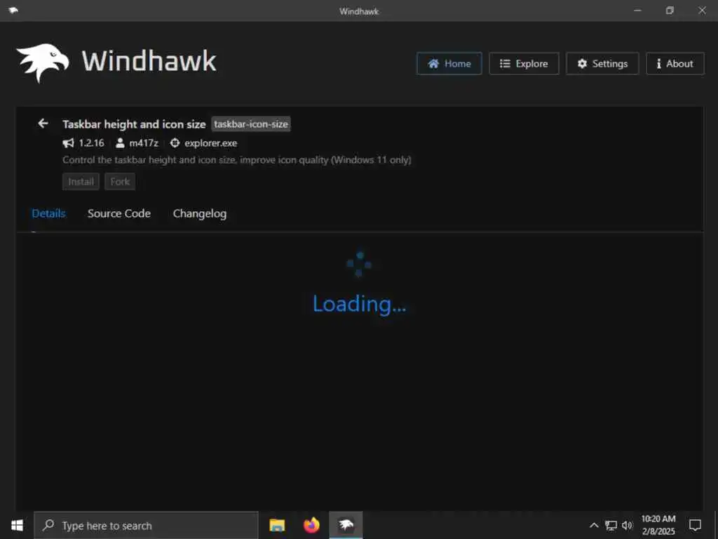Switch to the Changelog tab

coord(200,213)
